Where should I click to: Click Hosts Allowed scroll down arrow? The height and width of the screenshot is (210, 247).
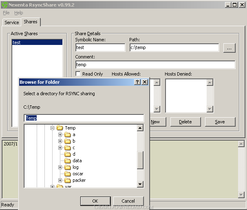click(x=157, y=109)
